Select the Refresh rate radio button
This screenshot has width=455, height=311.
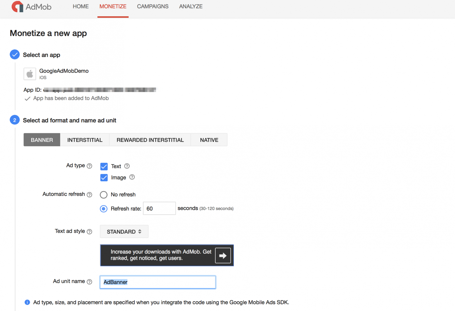tap(103, 209)
